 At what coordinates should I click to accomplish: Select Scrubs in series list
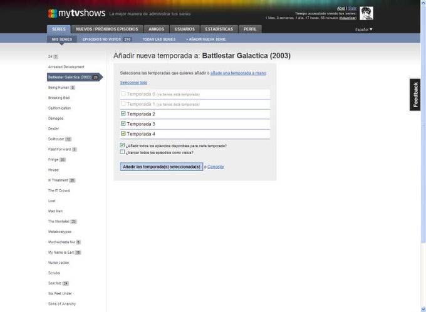click(54, 273)
